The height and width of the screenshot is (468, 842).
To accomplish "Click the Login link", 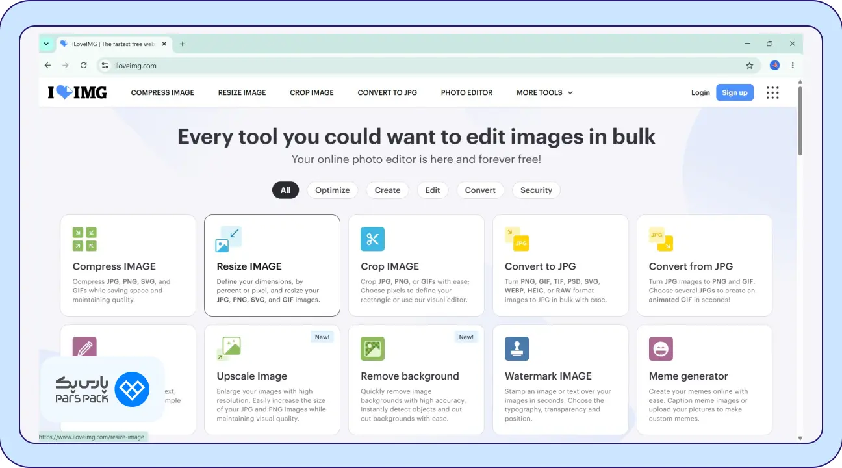I will [700, 92].
